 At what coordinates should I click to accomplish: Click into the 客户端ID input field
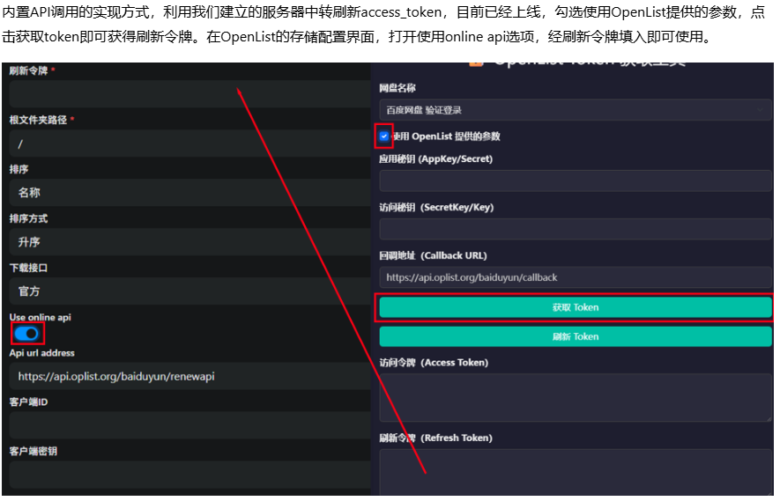coord(189,425)
